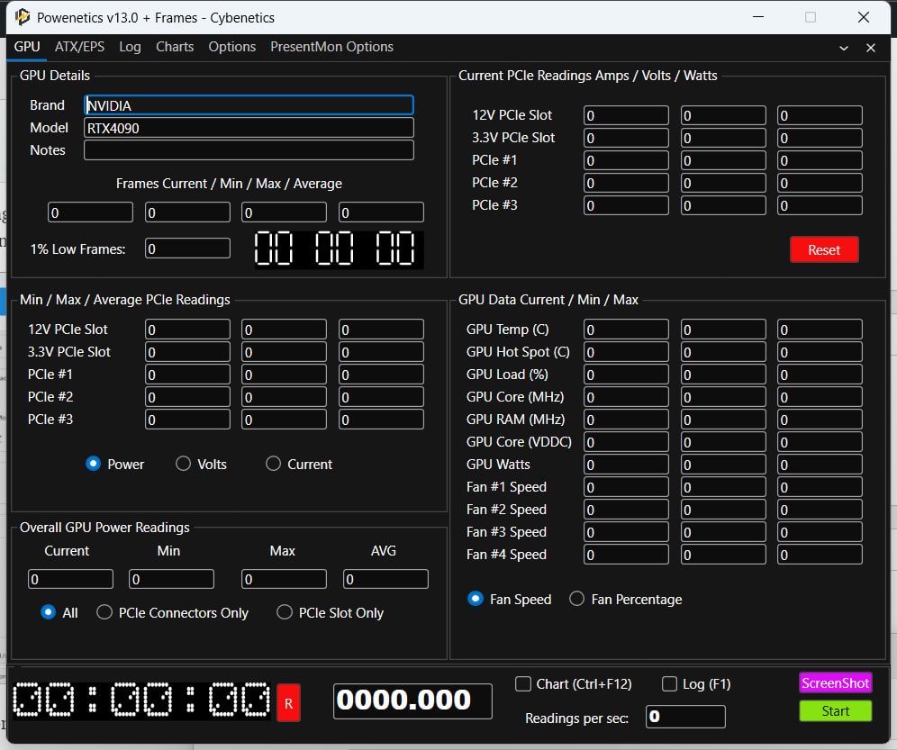Click the purple ScreenShot button

click(x=835, y=683)
